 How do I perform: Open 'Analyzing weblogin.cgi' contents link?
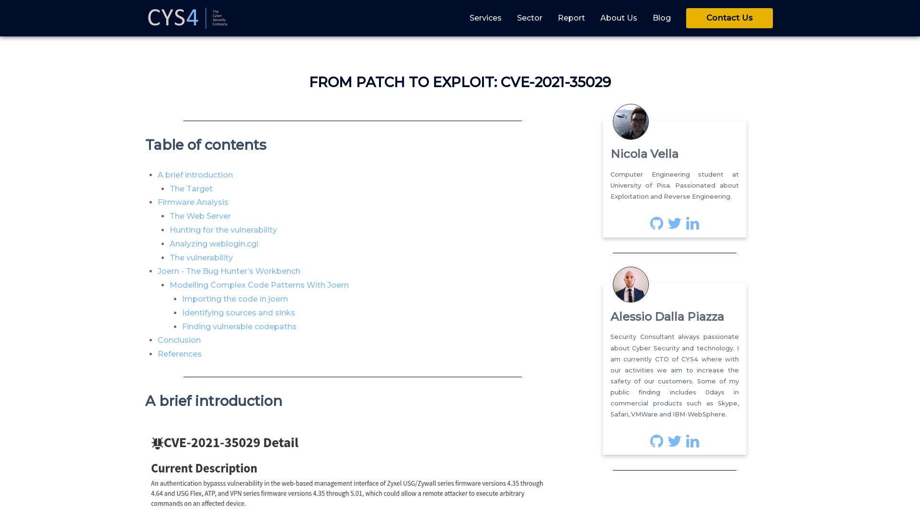pos(214,244)
